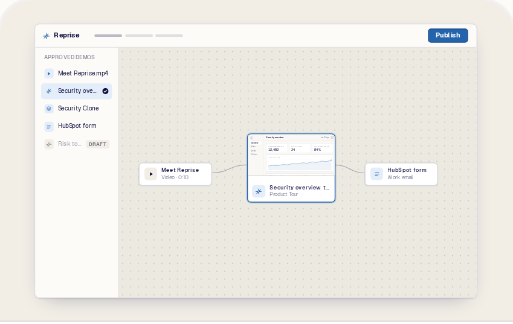
Task: Click the second progress bar segment in header
Action: (139, 36)
